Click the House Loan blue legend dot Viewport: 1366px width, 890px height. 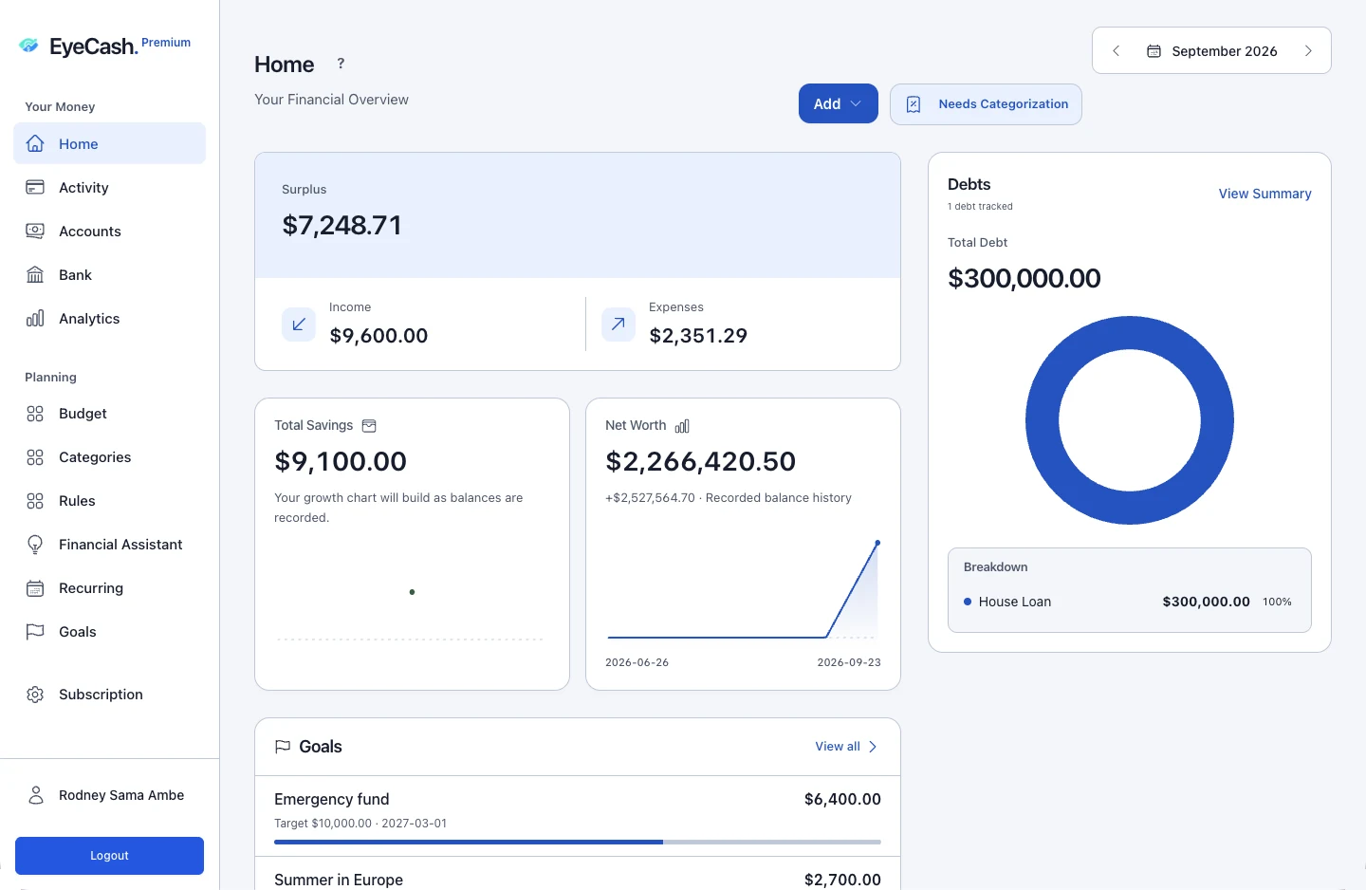point(968,602)
